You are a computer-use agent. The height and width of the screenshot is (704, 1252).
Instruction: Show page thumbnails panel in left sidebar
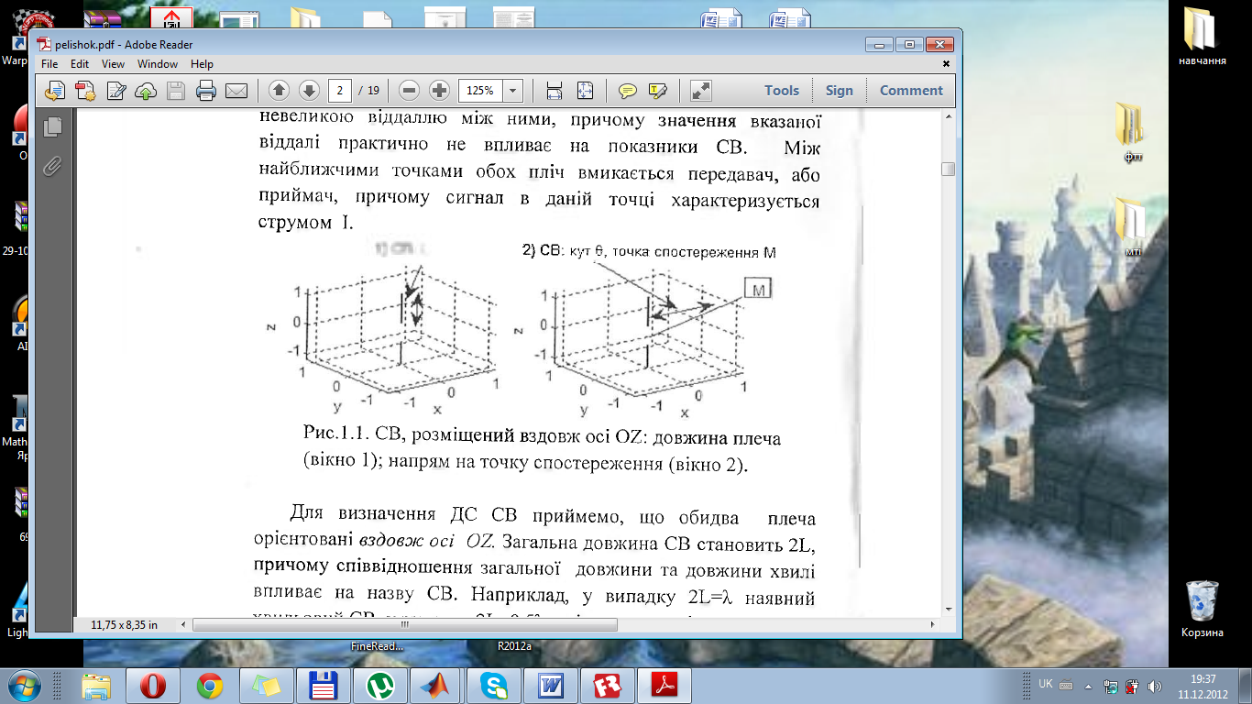(x=52, y=127)
